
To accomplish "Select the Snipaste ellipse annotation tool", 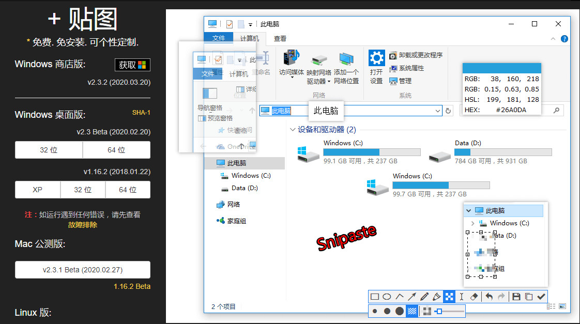I will pyautogui.click(x=387, y=297).
